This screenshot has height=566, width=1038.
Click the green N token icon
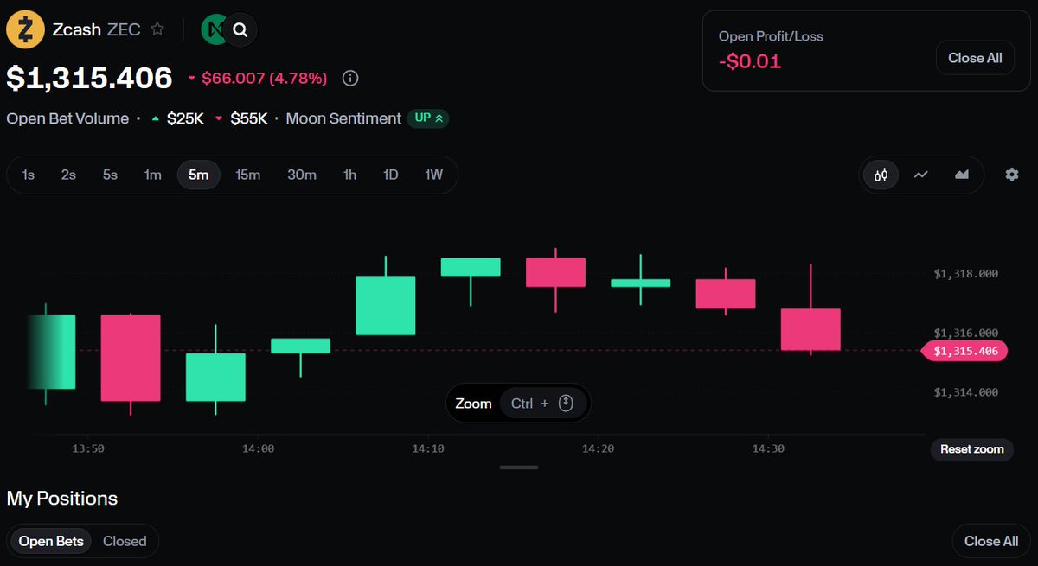tap(212, 29)
